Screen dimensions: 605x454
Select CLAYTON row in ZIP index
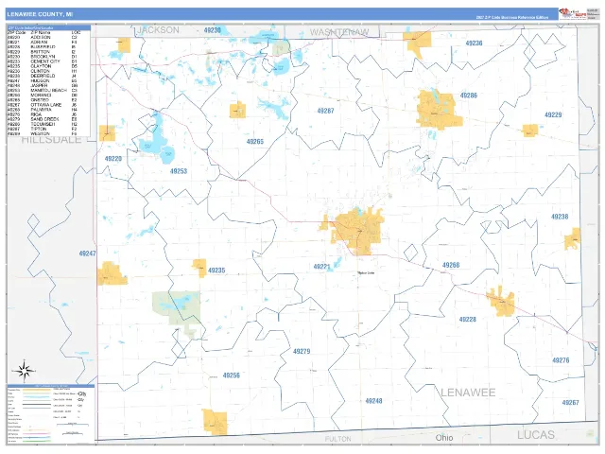43,66
